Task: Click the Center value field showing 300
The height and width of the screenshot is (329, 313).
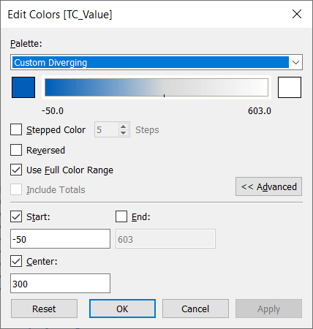Action: pyautogui.click(x=60, y=284)
